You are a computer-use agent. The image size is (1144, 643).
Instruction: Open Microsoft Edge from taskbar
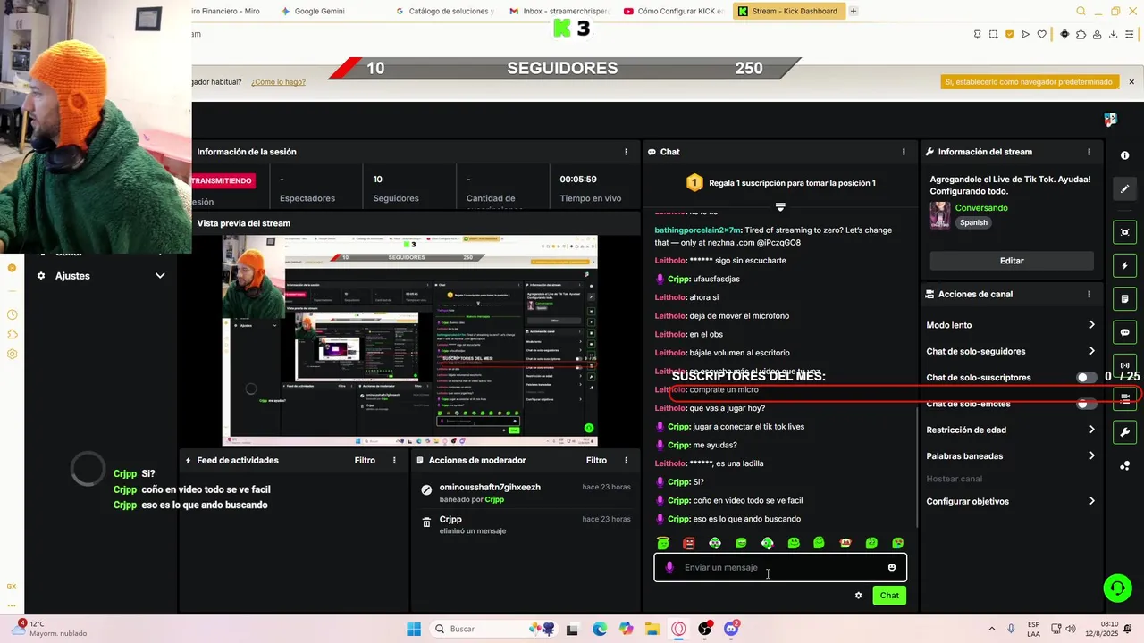(x=600, y=629)
